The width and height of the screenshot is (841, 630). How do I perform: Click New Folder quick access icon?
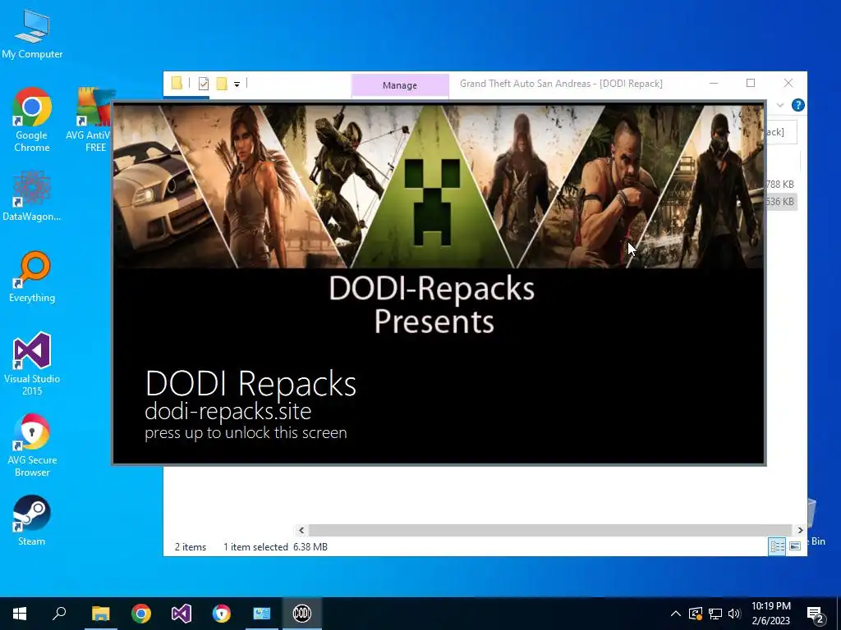click(x=221, y=83)
